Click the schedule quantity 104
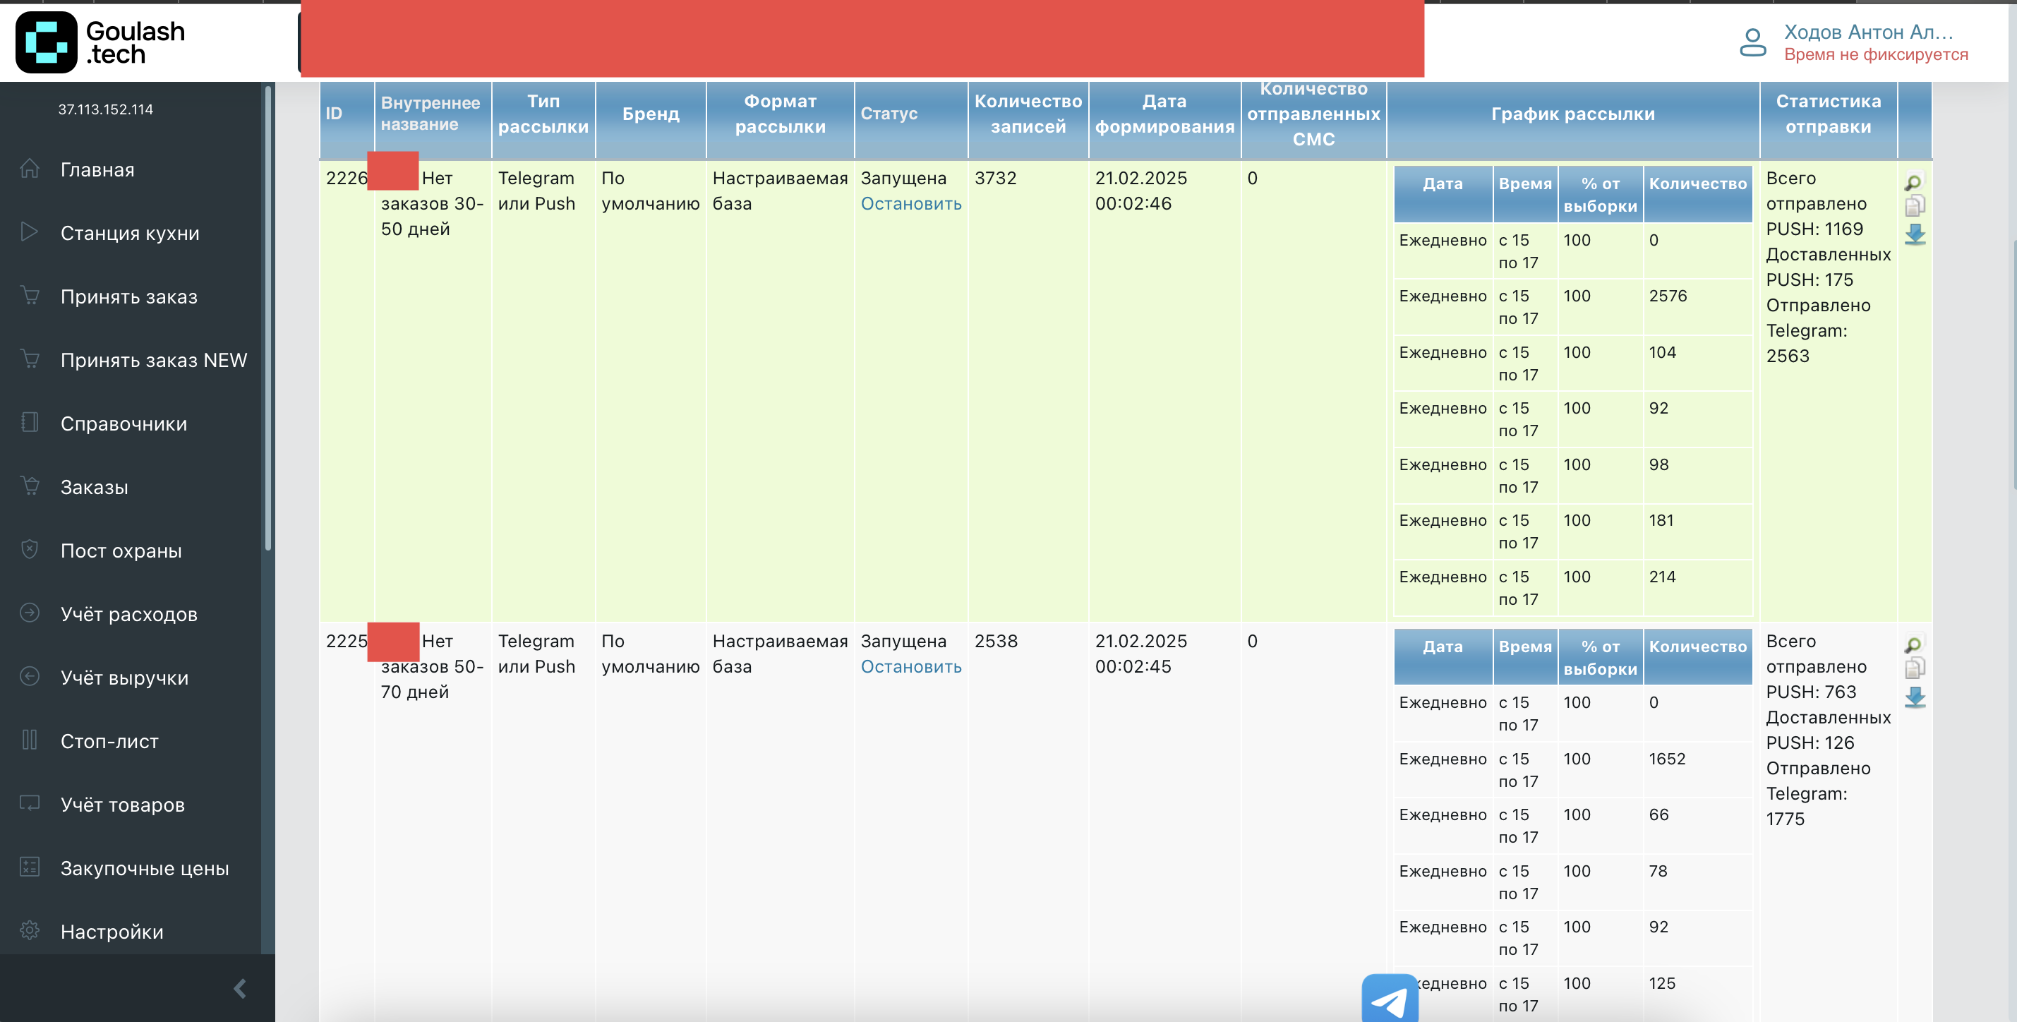Viewport: 2017px width, 1022px height. [1662, 352]
